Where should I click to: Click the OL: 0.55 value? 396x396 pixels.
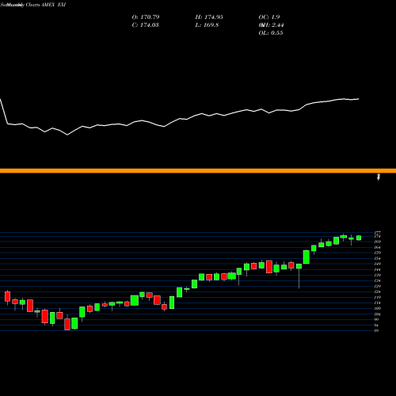(x=271, y=33)
